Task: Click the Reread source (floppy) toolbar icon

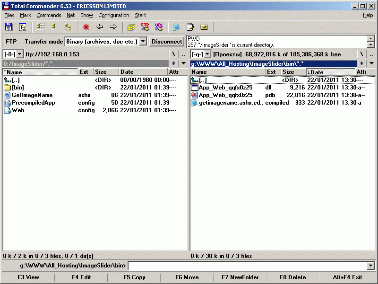Action: click(x=9, y=27)
